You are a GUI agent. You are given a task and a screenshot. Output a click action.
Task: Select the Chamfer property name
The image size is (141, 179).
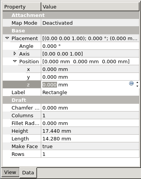[25, 108]
